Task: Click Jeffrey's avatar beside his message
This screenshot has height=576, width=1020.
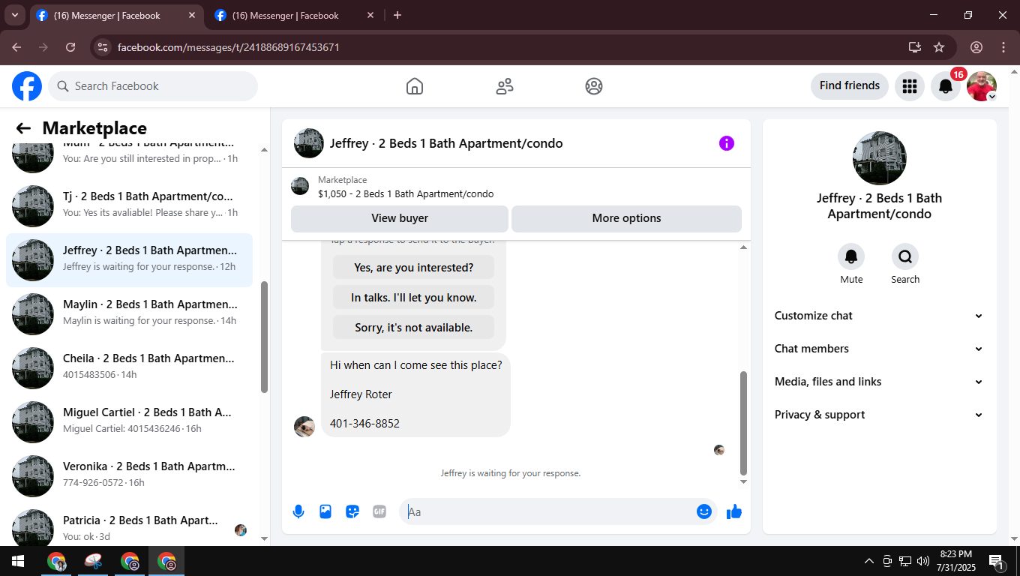Action: [x=304, y=427]
